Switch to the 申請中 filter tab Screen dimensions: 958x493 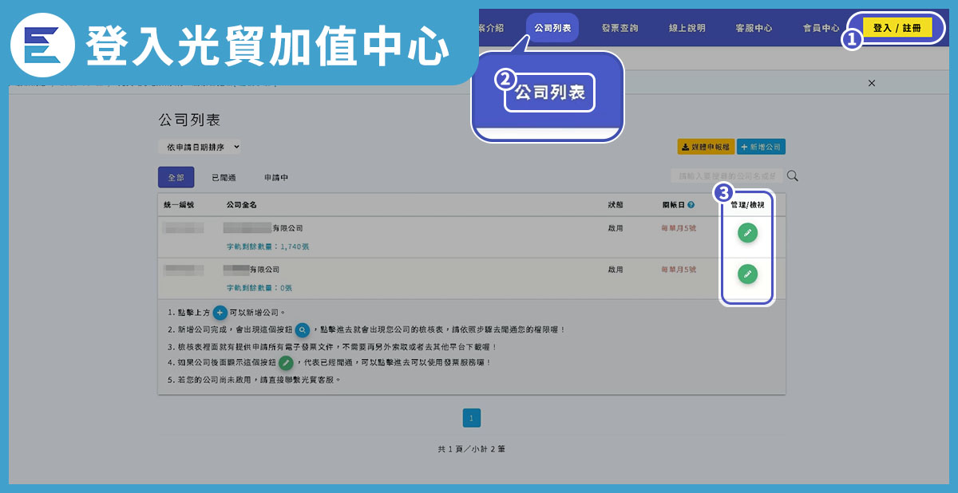tap(275, 177)
